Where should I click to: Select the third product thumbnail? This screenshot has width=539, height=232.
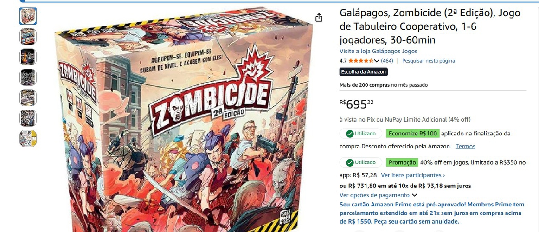tap(28, 57)
